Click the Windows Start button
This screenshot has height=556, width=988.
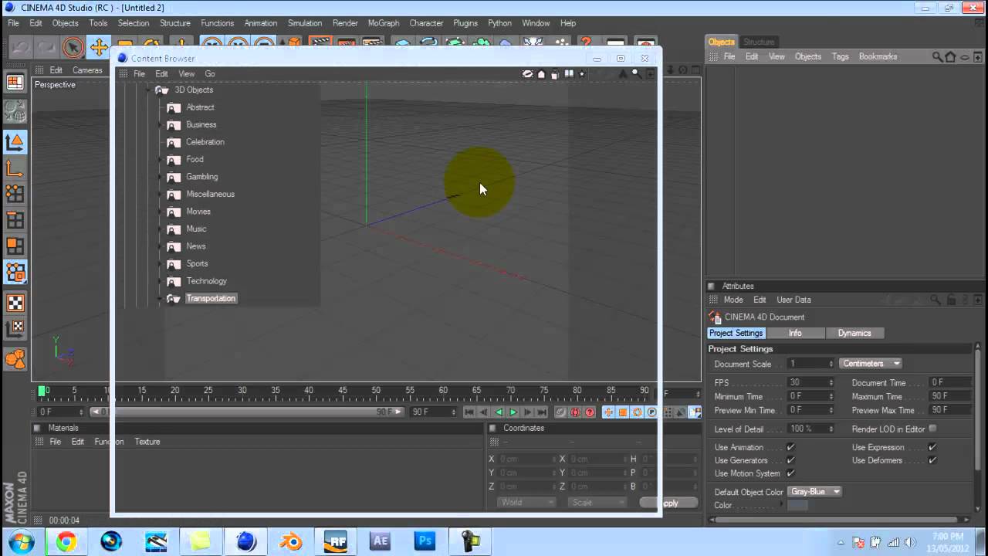21,541
